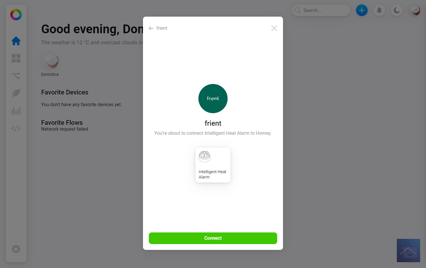Click the 'Favorite Devices' heading
The image size is (426, 268).
pyautogui.click(x=65, y=92)
